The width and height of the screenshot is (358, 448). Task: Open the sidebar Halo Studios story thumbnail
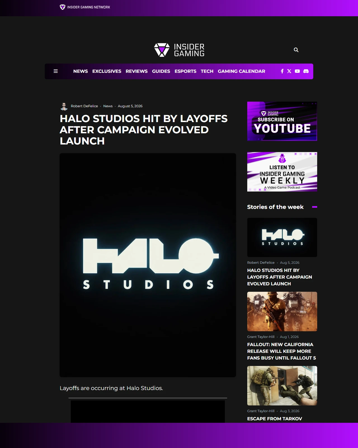[282, 237]
